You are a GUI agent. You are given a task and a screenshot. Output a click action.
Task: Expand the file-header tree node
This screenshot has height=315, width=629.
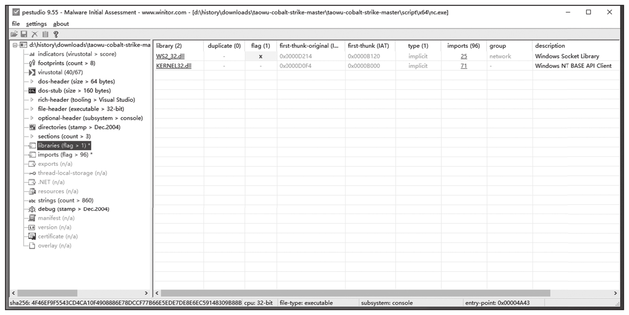[32, 109]
